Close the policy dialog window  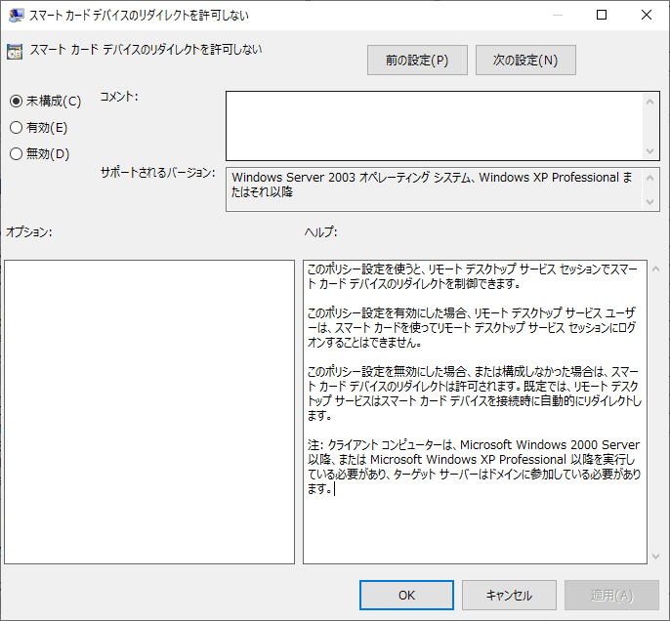pos(647,15)
